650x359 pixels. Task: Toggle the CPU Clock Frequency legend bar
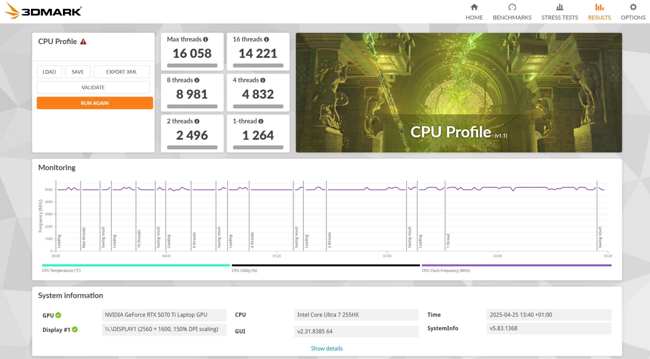(x=517, y=265)
